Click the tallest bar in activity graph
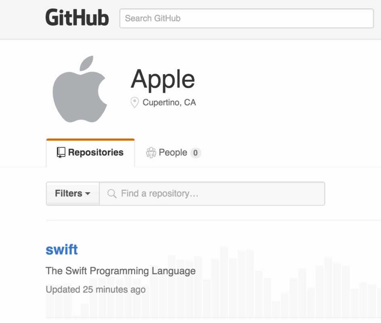381x323 pixels. [x=224, y=283]
